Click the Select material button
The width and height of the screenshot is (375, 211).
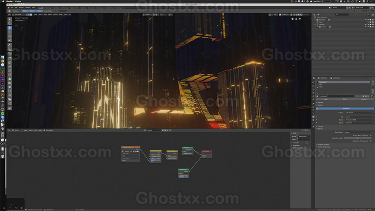point(345,99)
